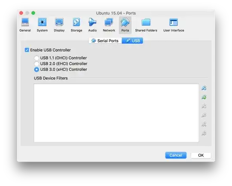Viewport: 232px width, 186px height.
Task: Click the remove selected USB filter icon
Action: coord(204,115)
